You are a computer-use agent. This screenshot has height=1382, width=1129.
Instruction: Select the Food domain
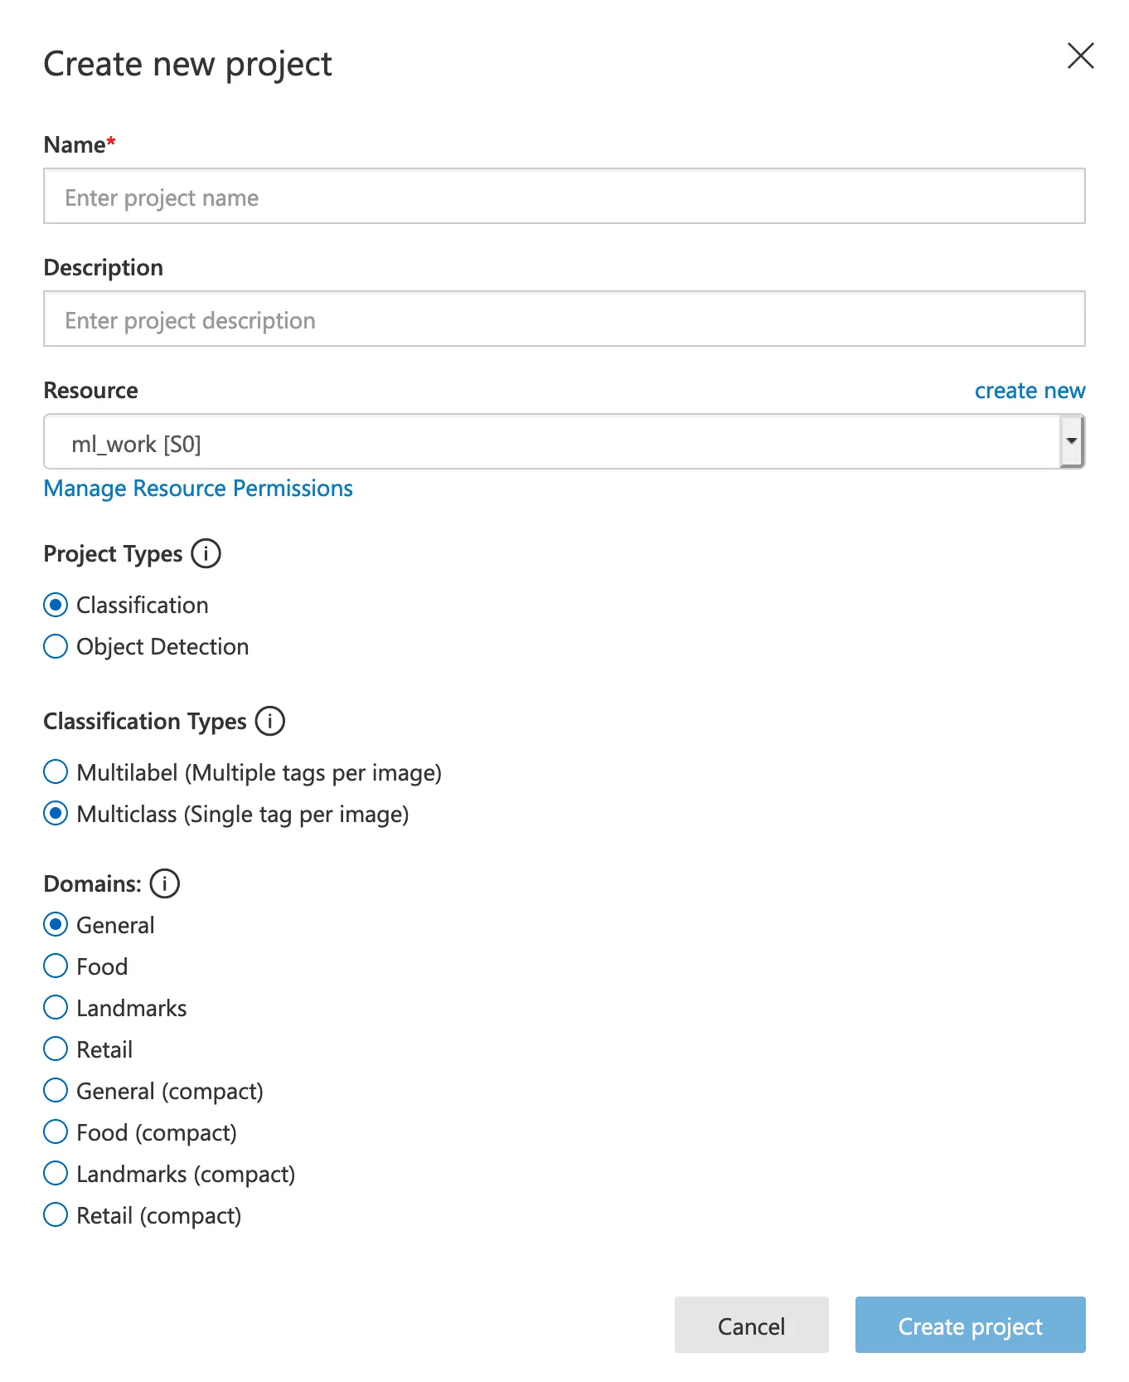coord(56,966)
